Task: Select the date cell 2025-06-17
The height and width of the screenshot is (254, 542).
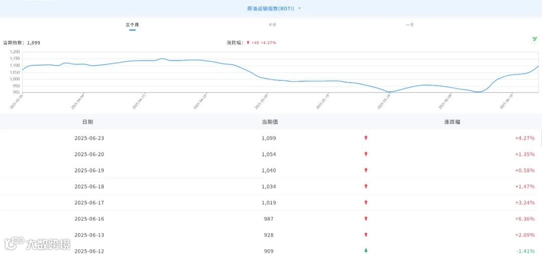Action: pos(89,203)
